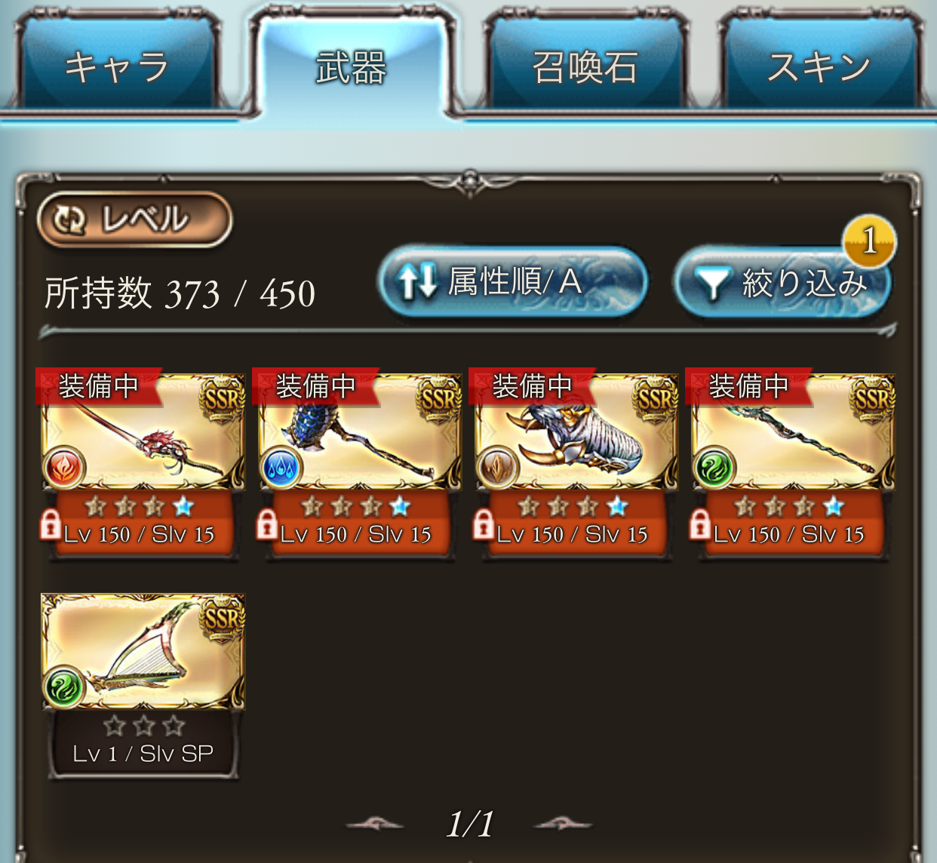Screen dimensions: 937x863
Task: Click the lock icon on the claw weapon
Action: (483, 525)
